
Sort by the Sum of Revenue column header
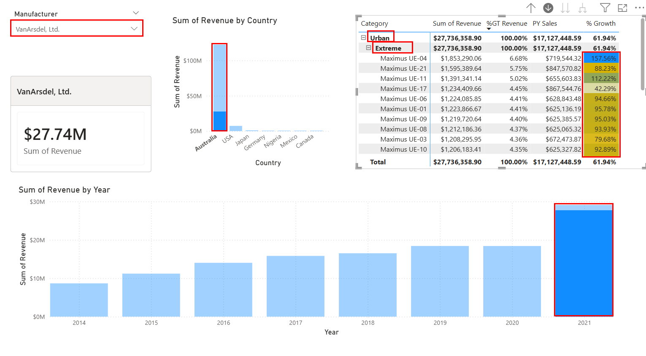point(457,24)
